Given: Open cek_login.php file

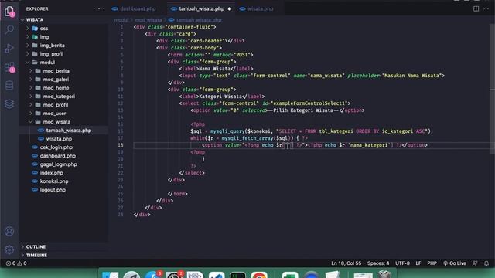Looking at the screenshot, I should click(56, 147).
